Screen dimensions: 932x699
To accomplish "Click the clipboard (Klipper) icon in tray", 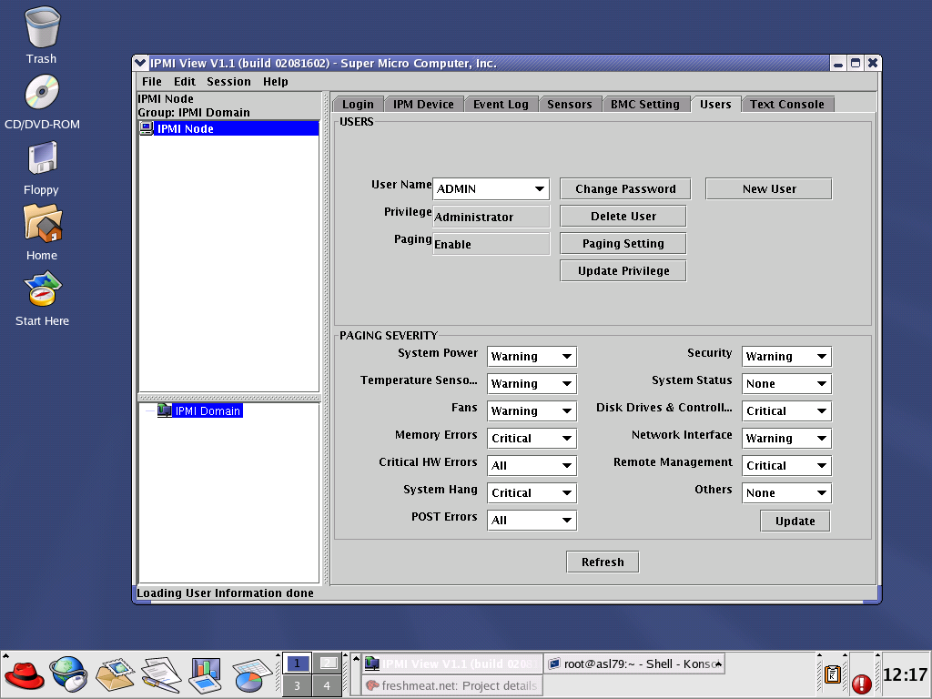I will [833, 674].
